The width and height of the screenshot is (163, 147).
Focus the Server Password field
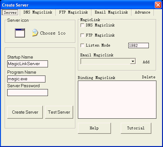click(27, 93)
